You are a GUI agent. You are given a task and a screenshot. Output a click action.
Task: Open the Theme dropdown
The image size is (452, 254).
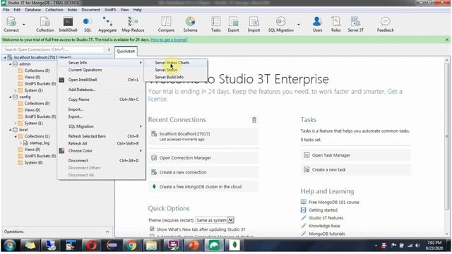tap(215, 220)
